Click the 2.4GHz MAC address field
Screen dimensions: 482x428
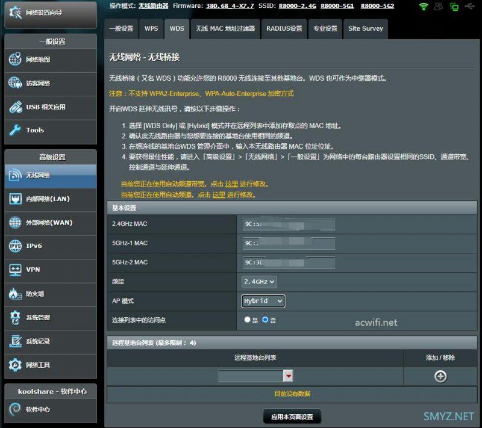[289, 224]
